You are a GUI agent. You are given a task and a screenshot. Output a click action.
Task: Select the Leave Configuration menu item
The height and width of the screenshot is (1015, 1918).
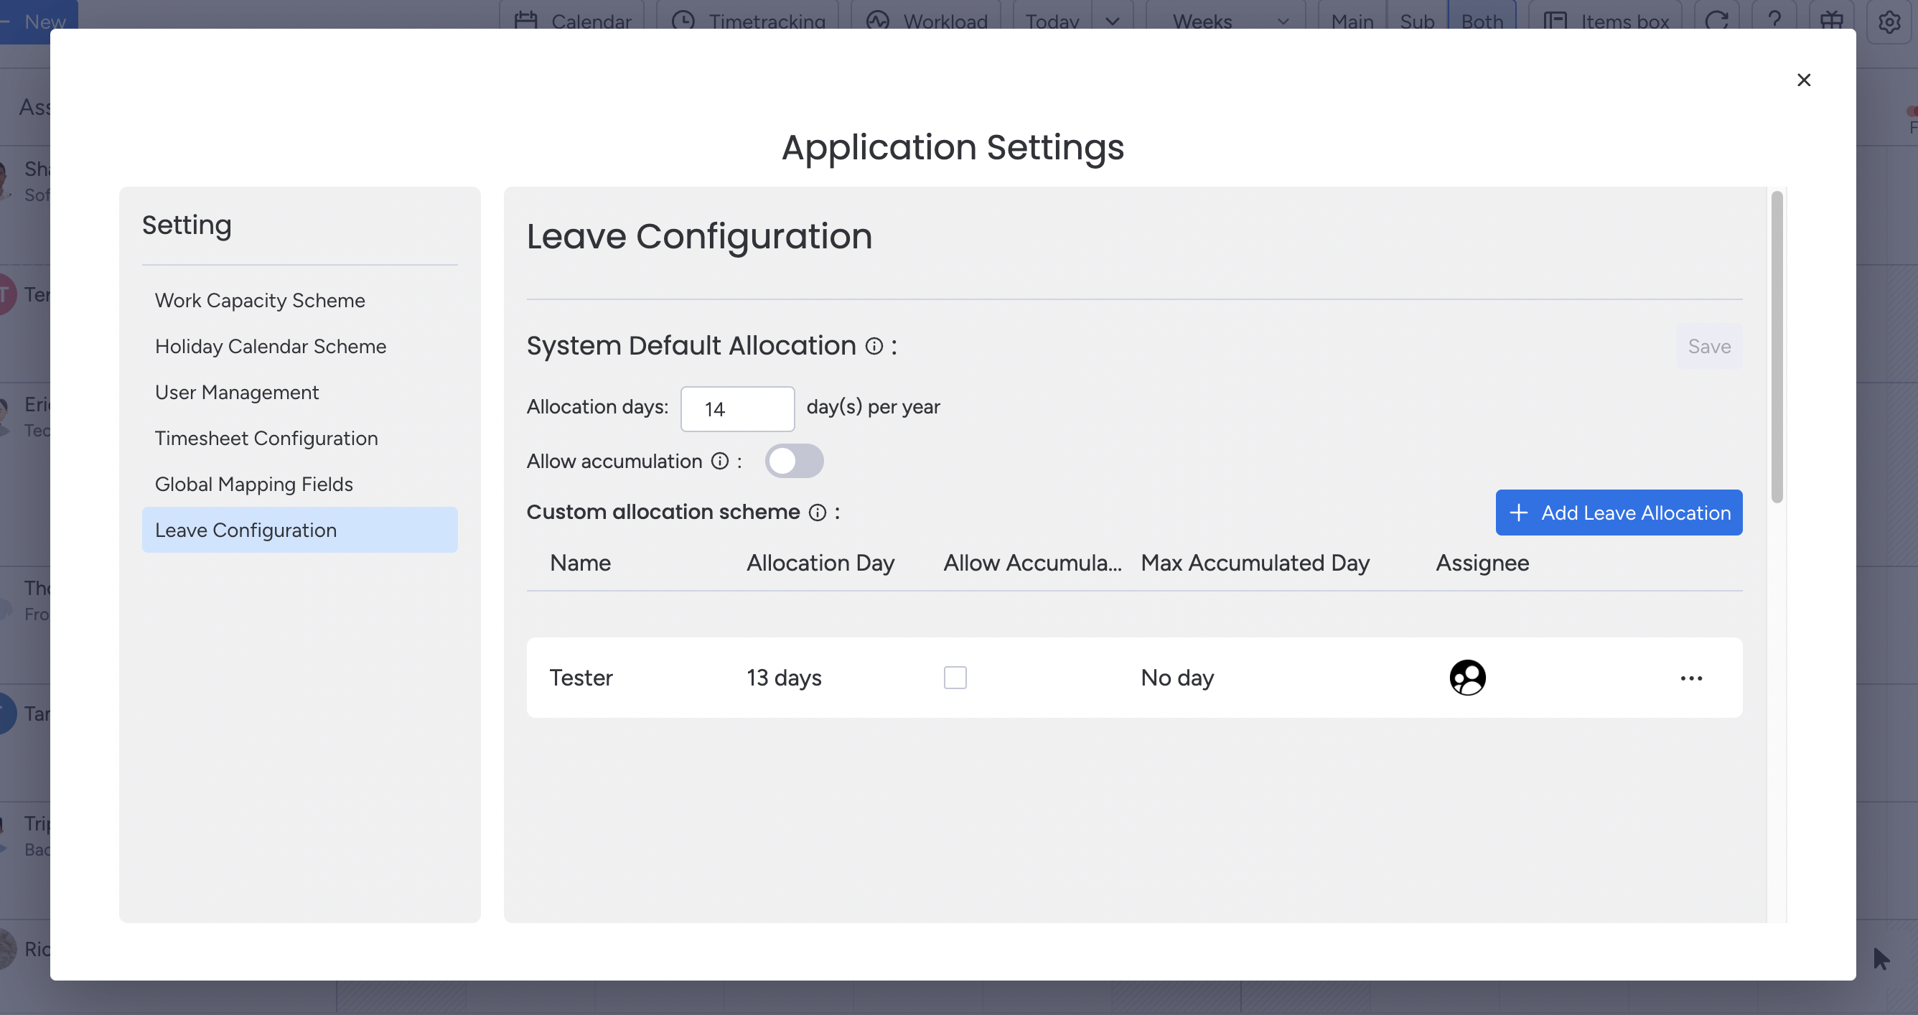tap(245, 529)
